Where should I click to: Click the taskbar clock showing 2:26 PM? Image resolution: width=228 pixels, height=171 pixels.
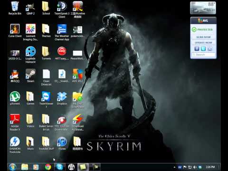tap(210, 167)
